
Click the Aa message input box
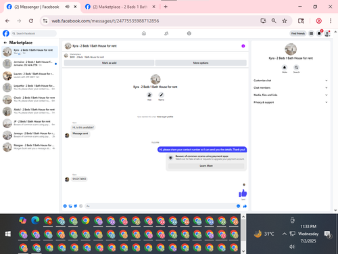coord(160,206)
